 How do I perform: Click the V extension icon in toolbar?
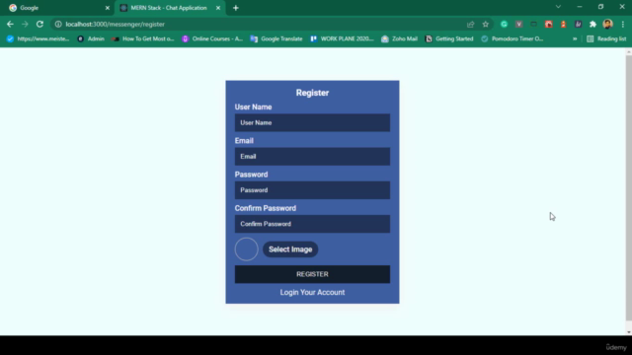pos(518,24)
